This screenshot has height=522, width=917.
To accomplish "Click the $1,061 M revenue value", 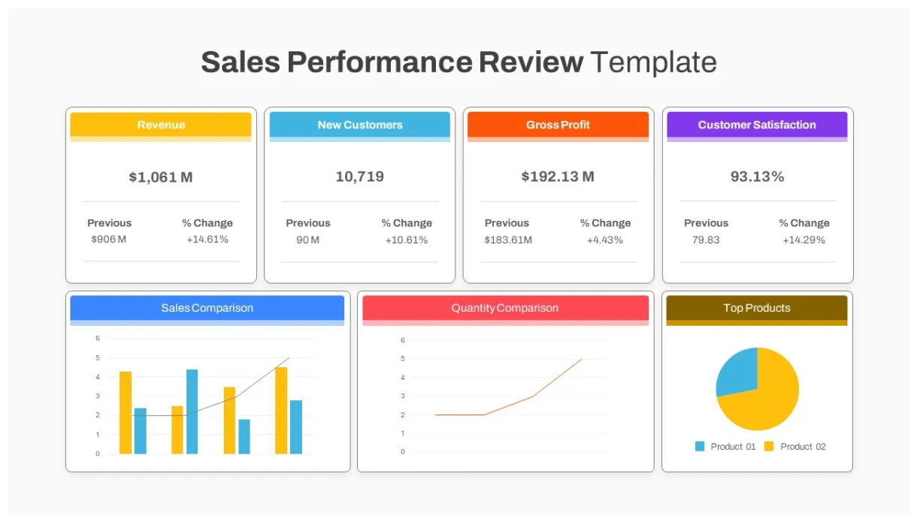I will coord(160,177).
